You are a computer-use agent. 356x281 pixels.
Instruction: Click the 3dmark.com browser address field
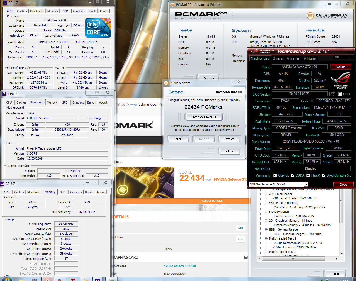[x=139, y=104]
